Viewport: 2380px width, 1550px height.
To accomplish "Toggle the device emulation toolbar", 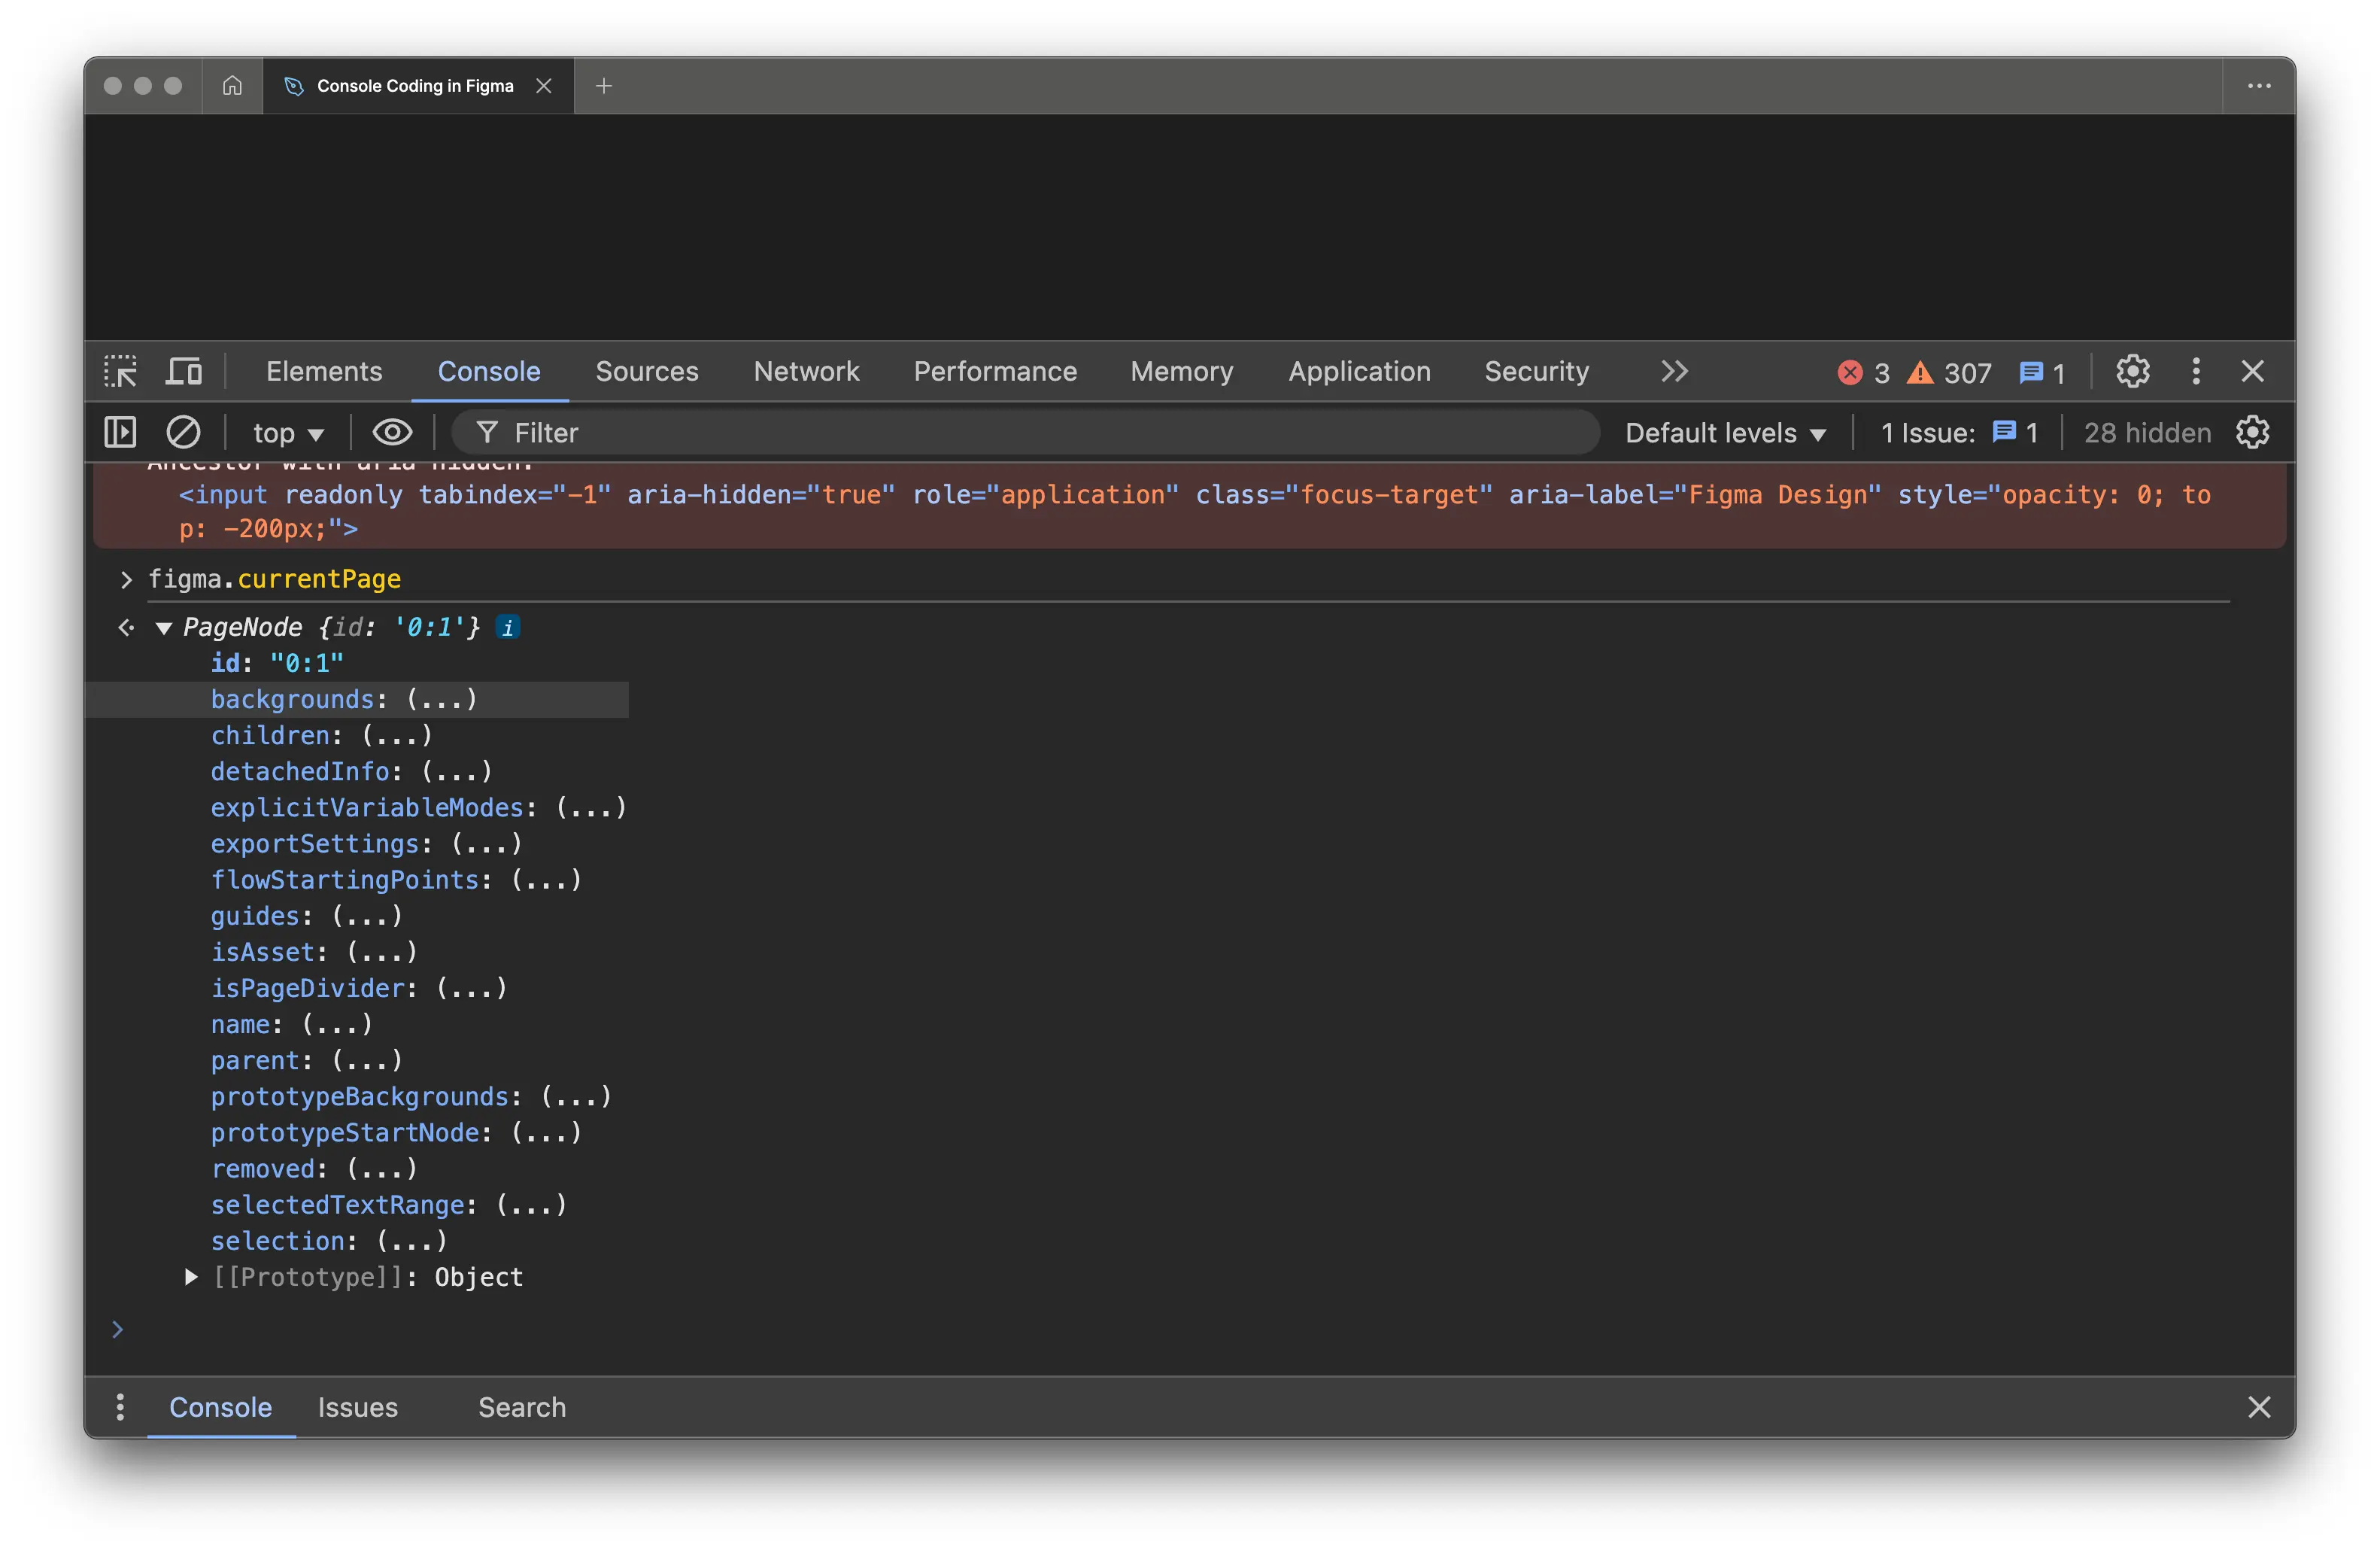I will tap(184, 371).
